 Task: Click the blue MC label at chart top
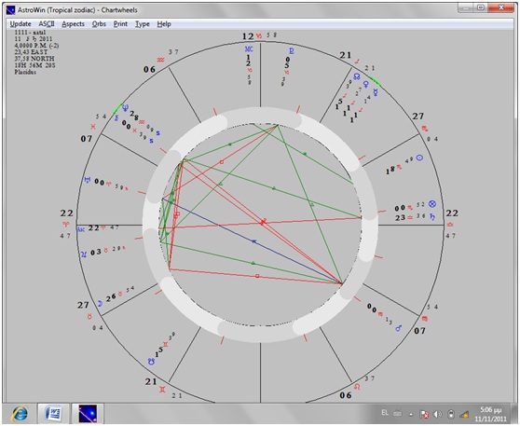[x=249, y=49]
